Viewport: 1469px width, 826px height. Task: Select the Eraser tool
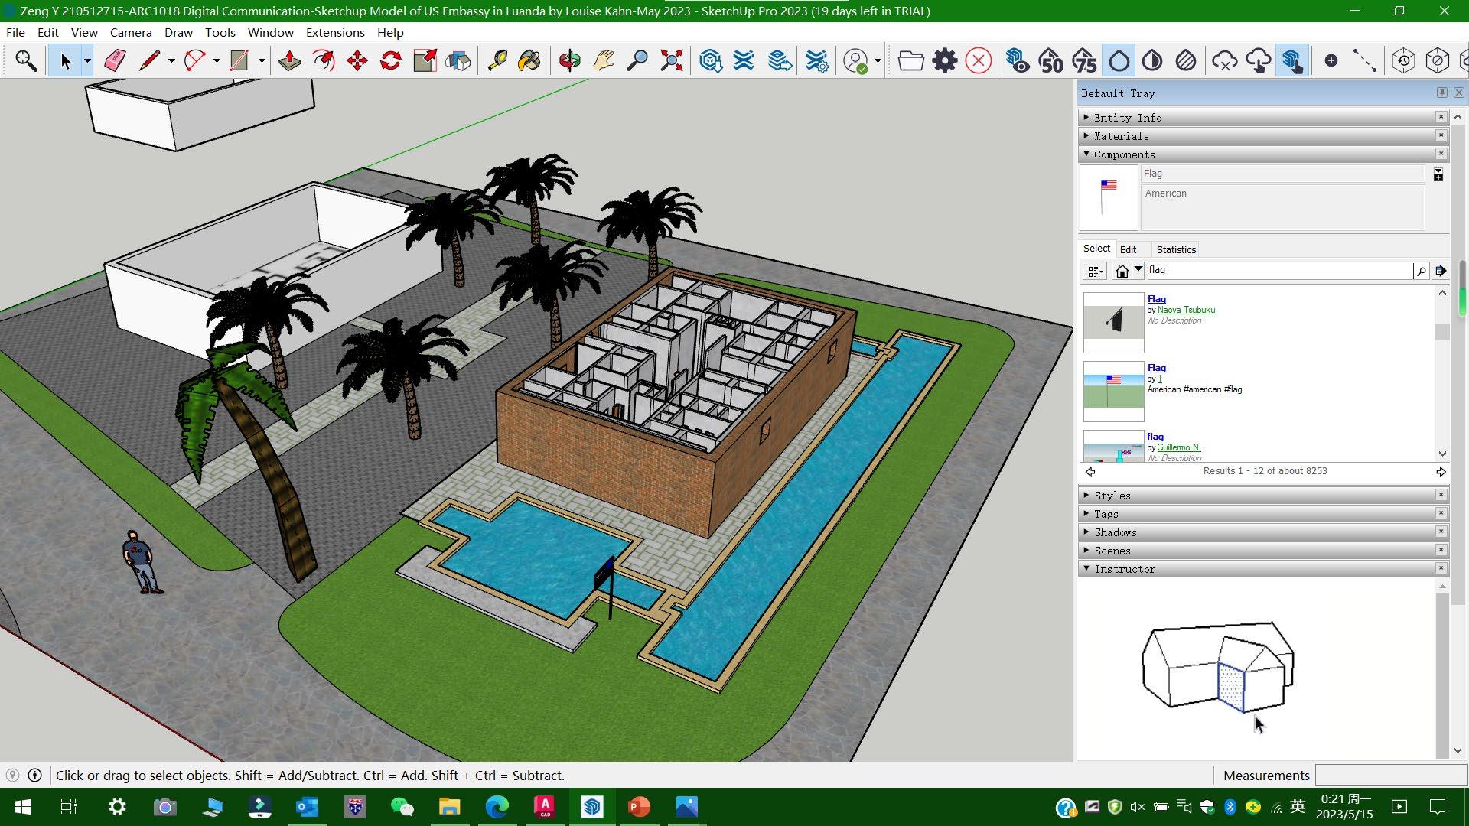(x=115, y=60)
